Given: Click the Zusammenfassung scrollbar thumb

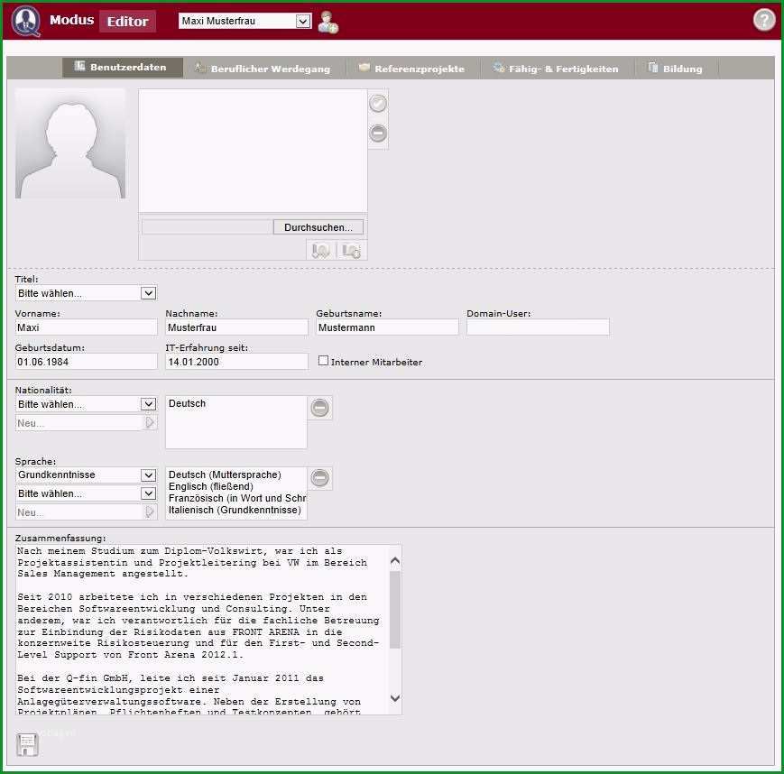Looking at the screenshot, I should point(395,610).
